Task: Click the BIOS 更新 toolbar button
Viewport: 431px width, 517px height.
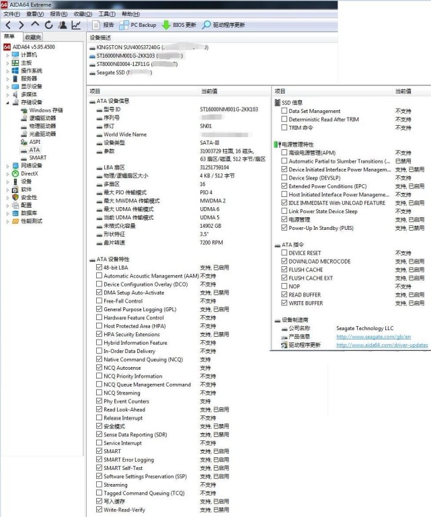Action: (179, 25)
